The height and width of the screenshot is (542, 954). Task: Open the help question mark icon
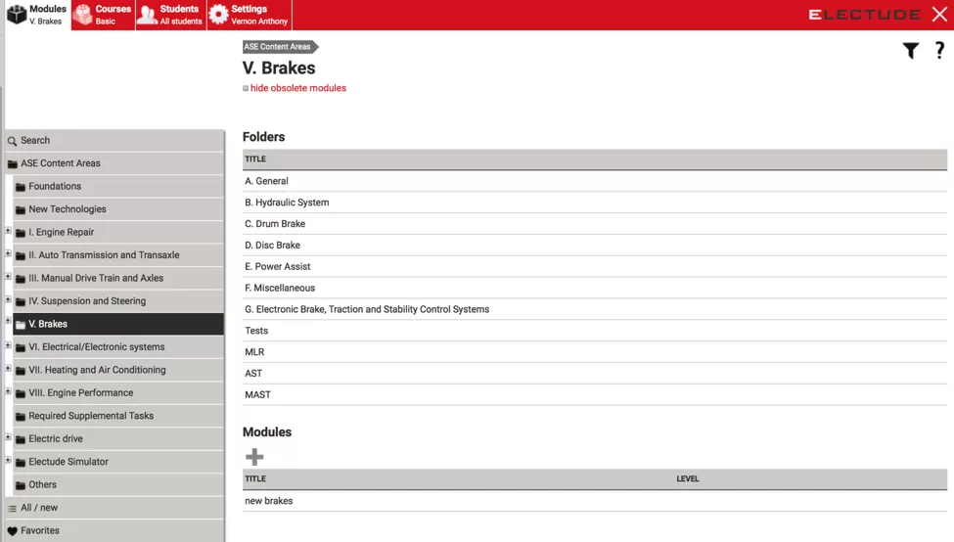939,51
